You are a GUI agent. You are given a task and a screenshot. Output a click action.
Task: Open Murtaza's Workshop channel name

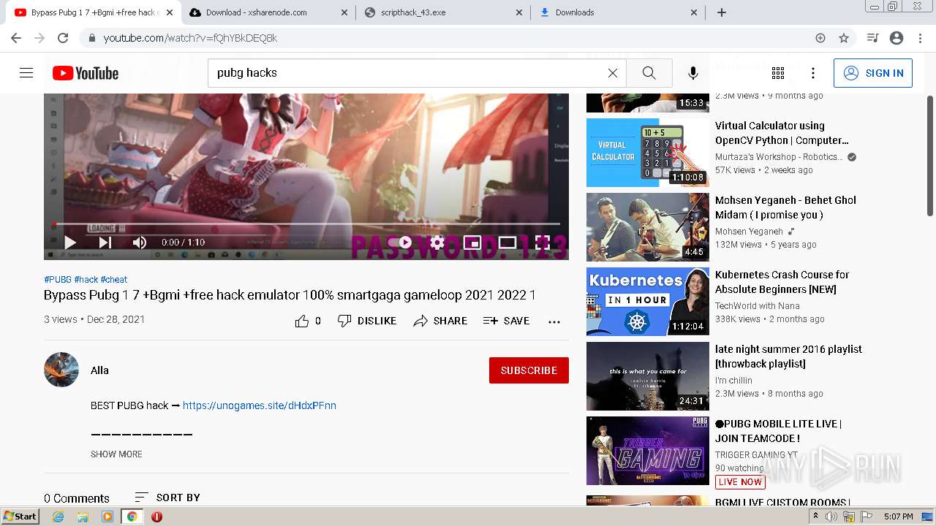click(x=779, y=157)
